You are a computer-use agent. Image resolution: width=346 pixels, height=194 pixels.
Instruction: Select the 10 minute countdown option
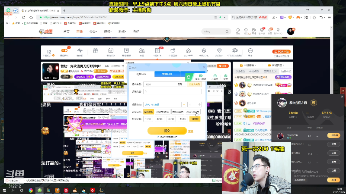click(195, 119)
